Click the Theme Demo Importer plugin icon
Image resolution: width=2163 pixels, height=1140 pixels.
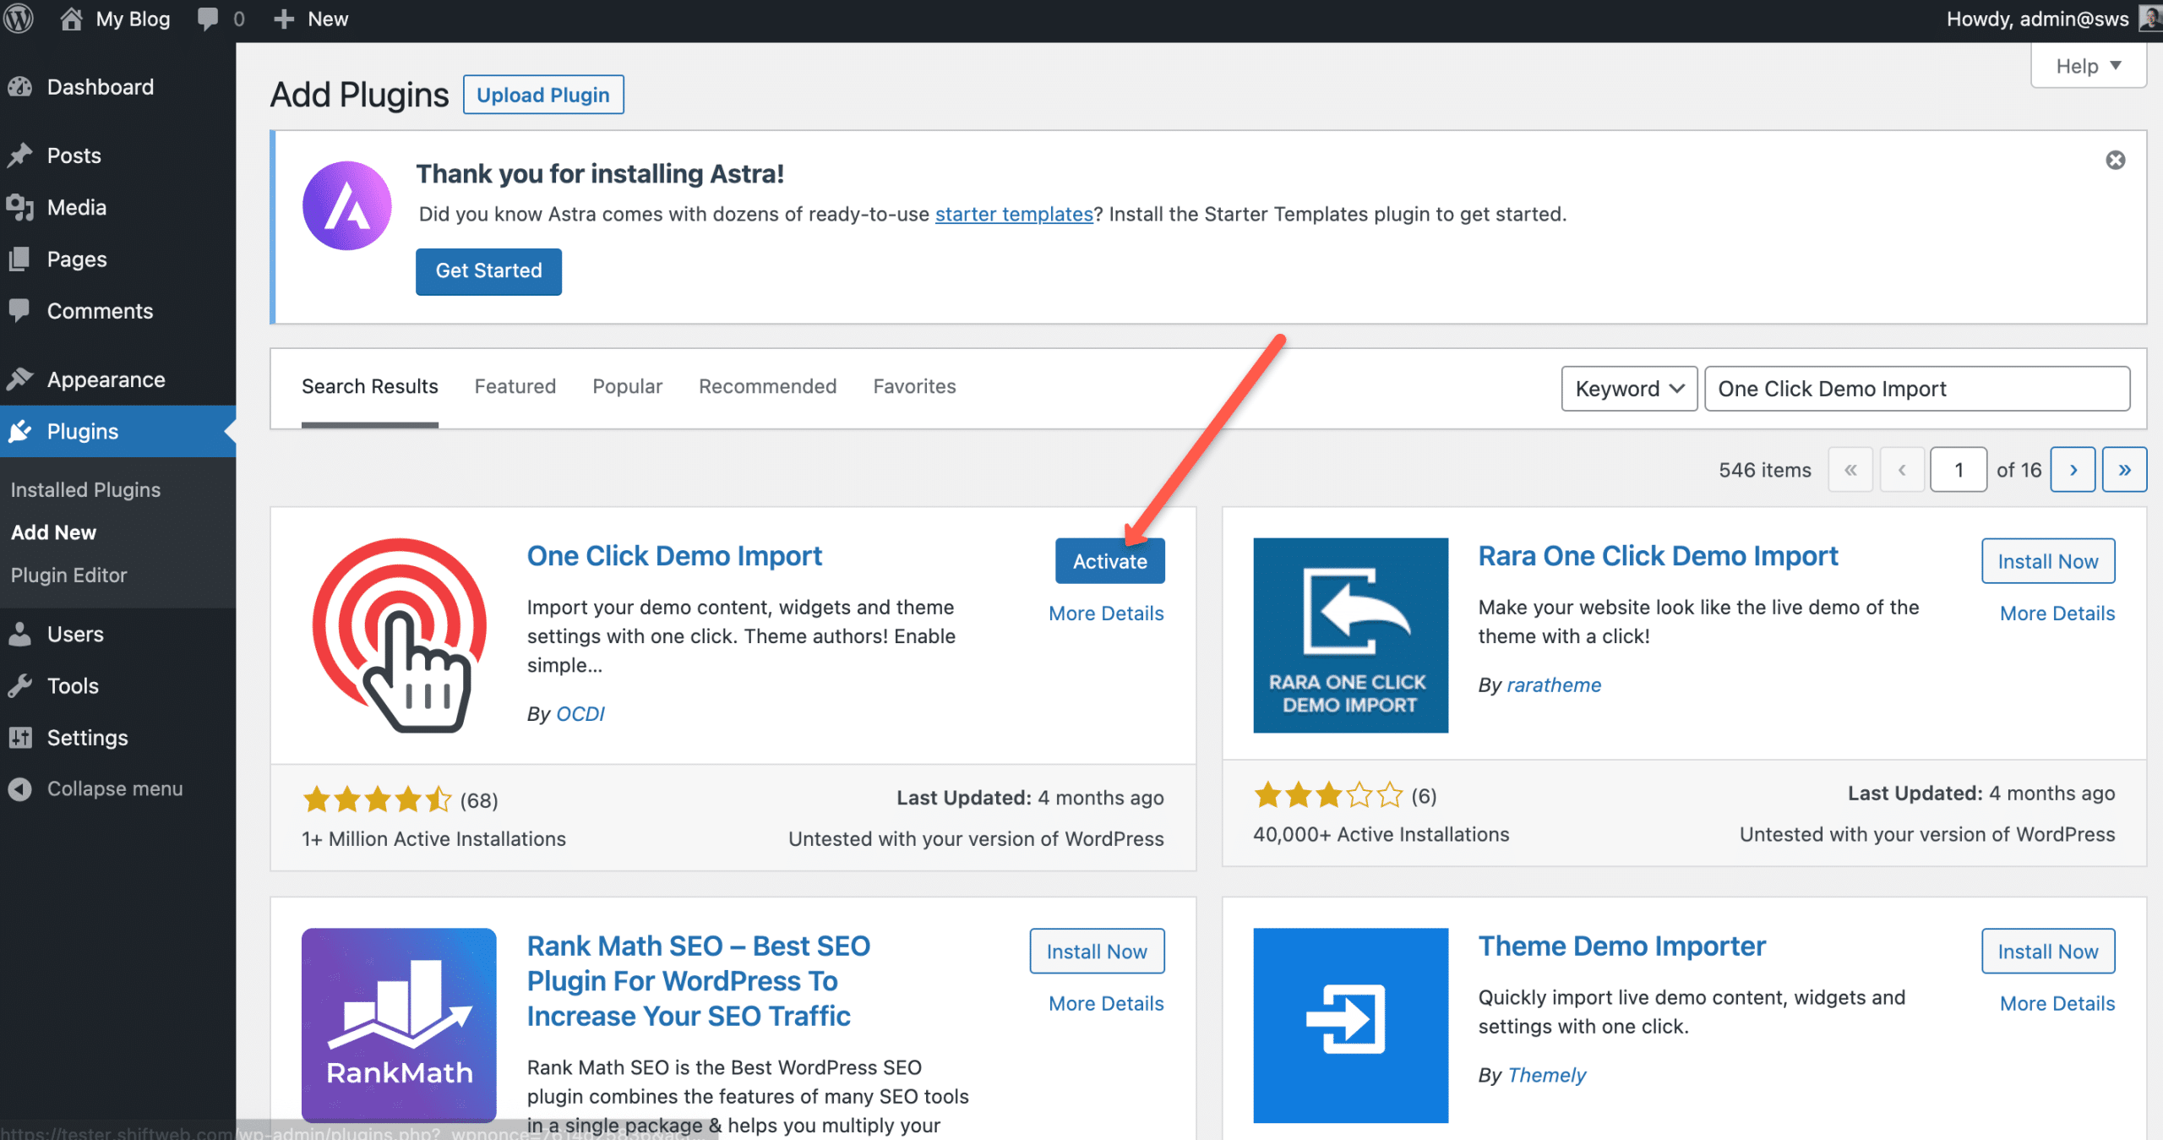(1350, 1024)
